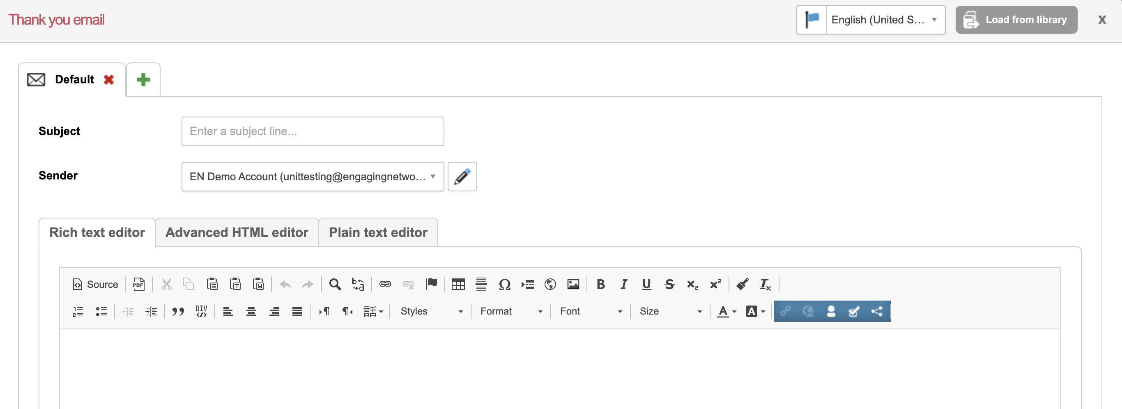This screenshot has width=1122, height=409.
Task: Click the Source view button
Action: click(95, 285)
